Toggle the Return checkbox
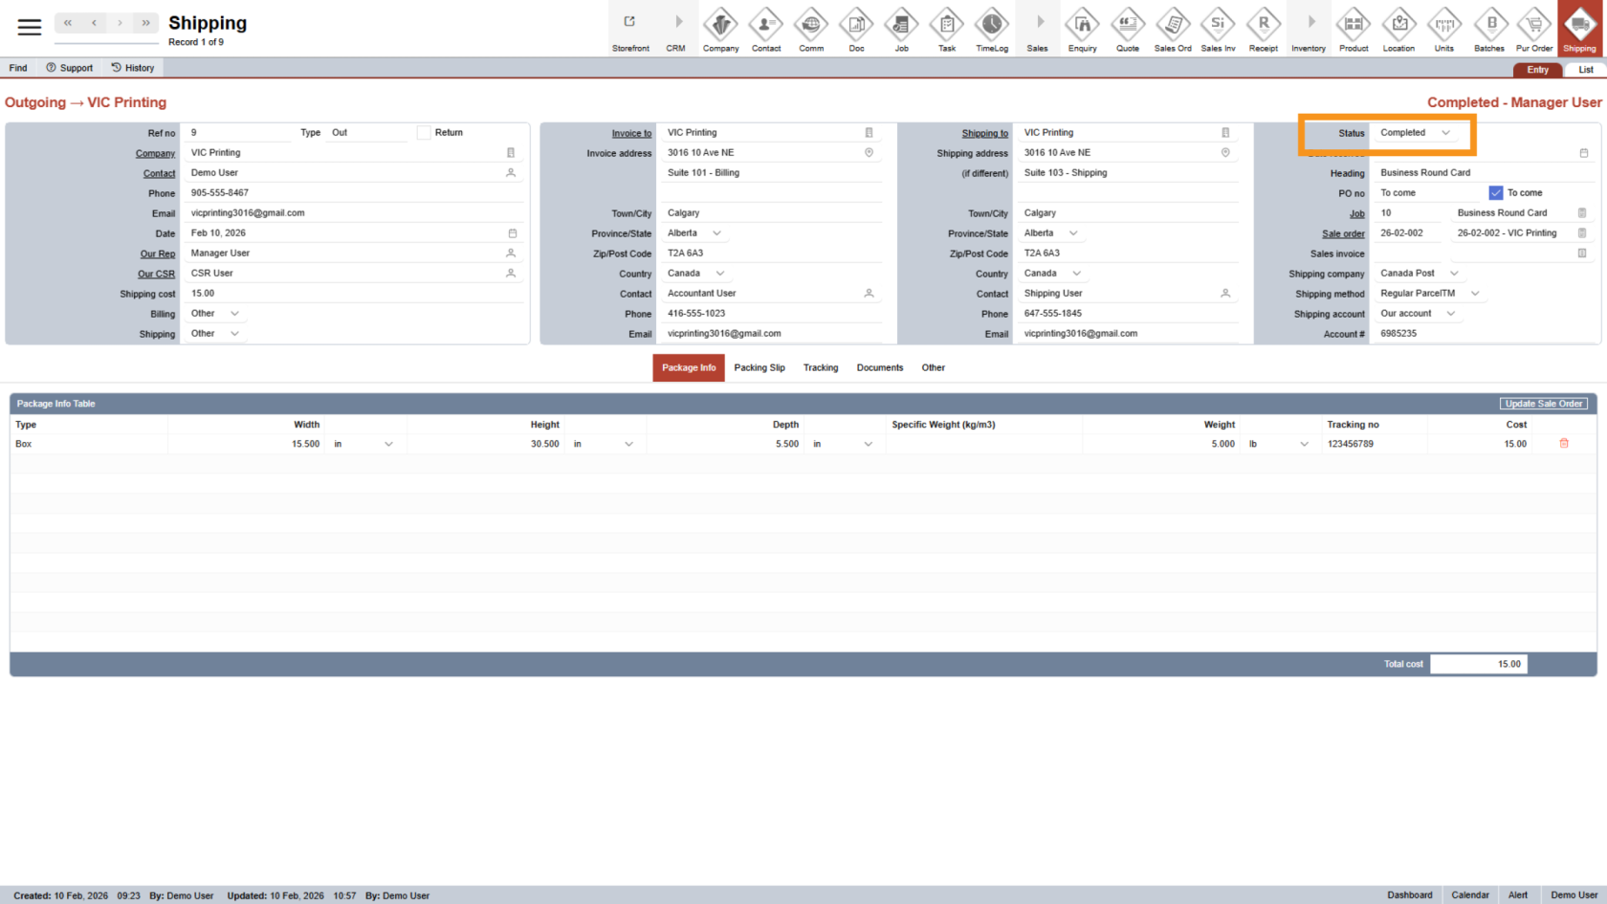This screenshot has width=1607, height=904. pos(424,133)
